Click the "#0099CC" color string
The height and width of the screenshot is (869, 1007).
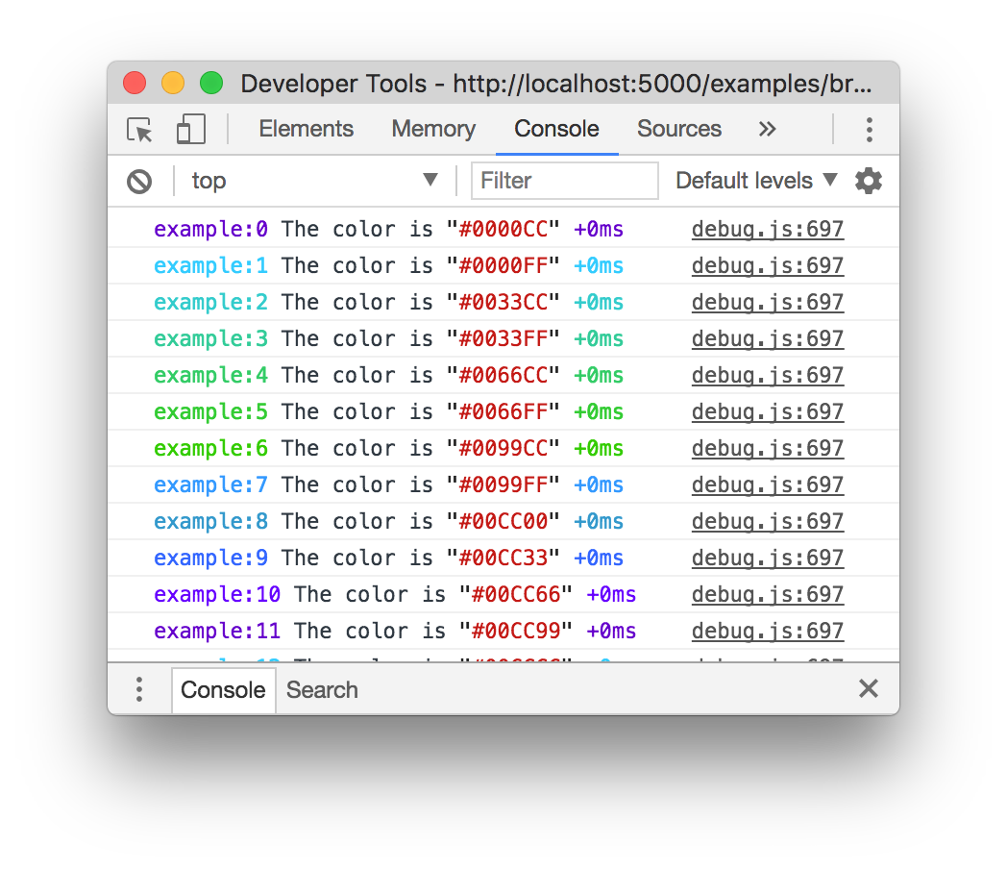click(503, 449)
